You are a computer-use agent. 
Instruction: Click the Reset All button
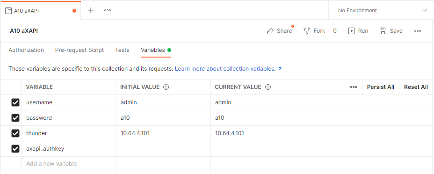click(416, 87)
